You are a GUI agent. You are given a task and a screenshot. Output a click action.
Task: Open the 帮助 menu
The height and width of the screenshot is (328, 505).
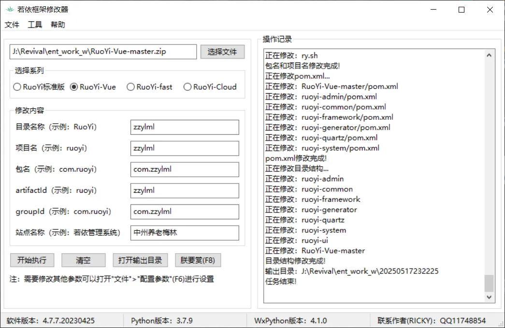pos(58,25)
